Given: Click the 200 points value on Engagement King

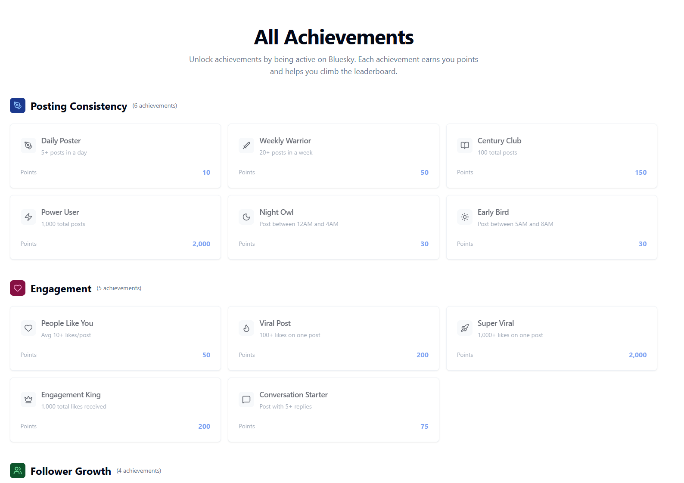Looking at the screenshot, I should click(204, 427).
